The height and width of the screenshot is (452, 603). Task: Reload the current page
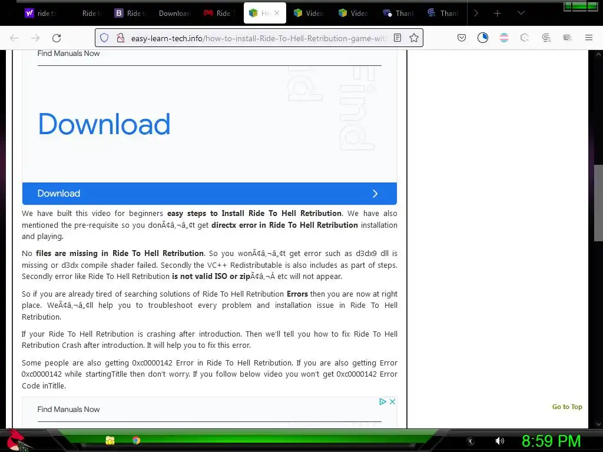(57, 38)
